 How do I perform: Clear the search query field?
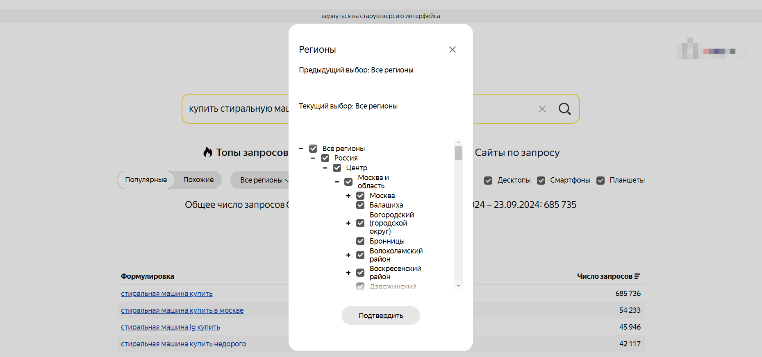click(x=542, y=109)
